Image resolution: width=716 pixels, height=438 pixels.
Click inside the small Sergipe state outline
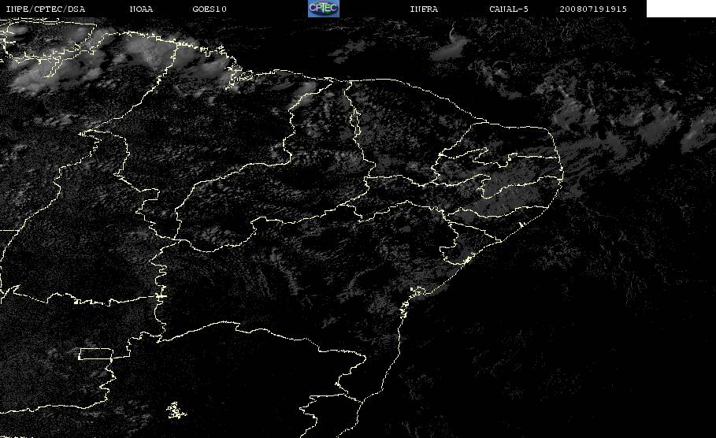[454, 251]
